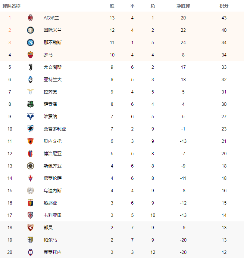Click the 国际米兰 club crest icon
Viewport: 244px width, 258px height.
(31, 30)
